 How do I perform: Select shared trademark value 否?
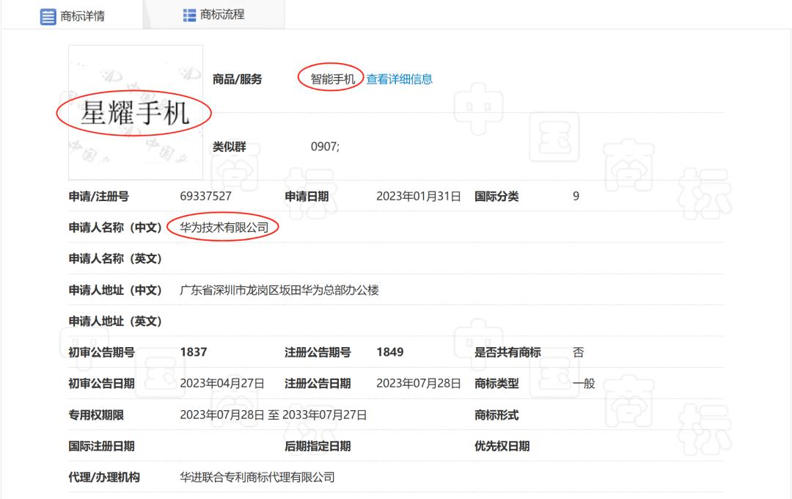[x=579, y=352]
